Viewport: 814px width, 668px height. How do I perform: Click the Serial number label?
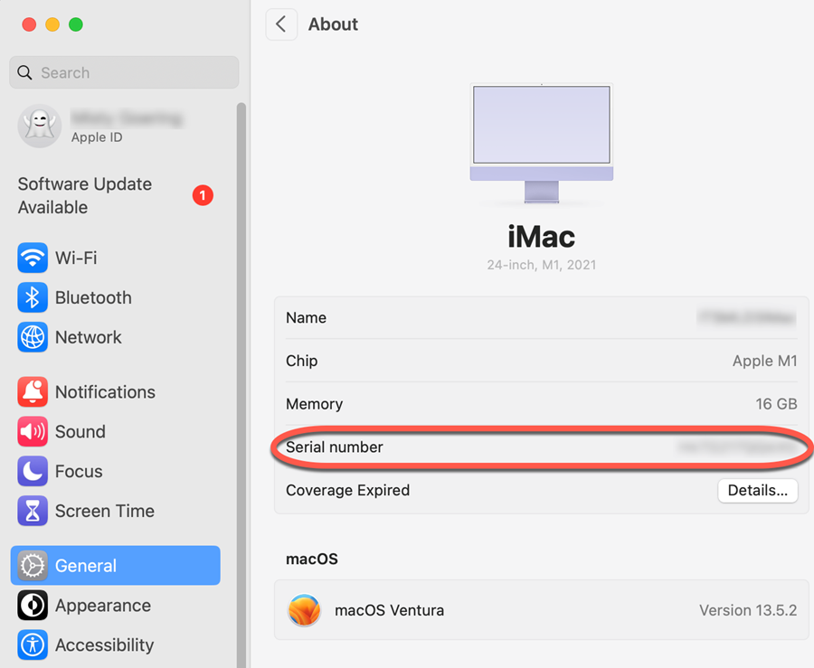click(335, 447)
